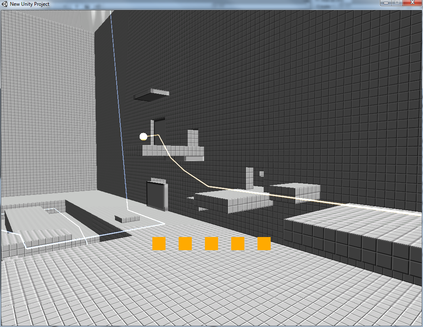Click the floating dark slab high on wall
Screen dimensions: 423x327
(152, 95)
